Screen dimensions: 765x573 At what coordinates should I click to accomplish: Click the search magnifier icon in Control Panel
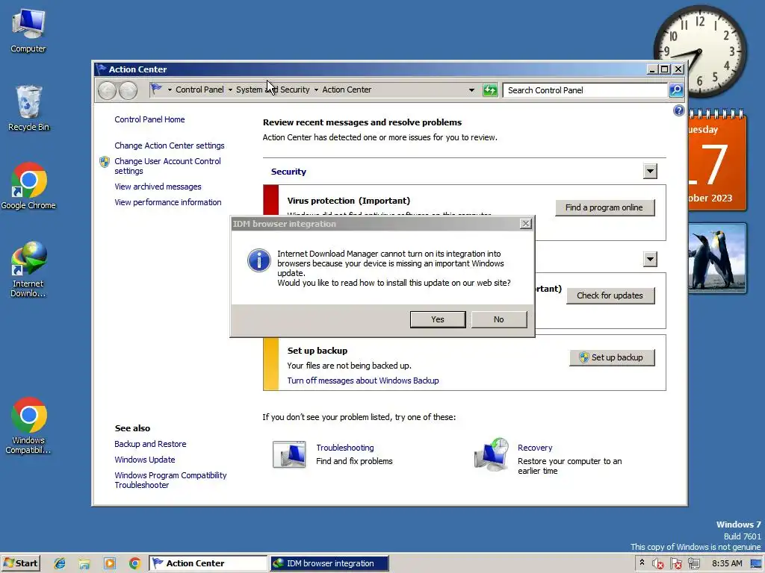(675, 90)
